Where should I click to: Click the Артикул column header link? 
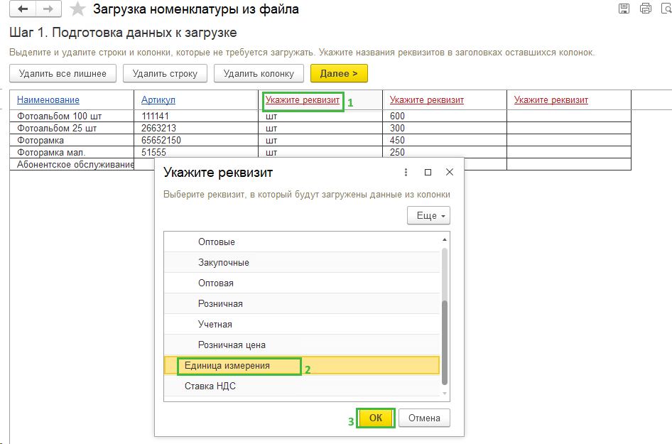pos(158,100)
